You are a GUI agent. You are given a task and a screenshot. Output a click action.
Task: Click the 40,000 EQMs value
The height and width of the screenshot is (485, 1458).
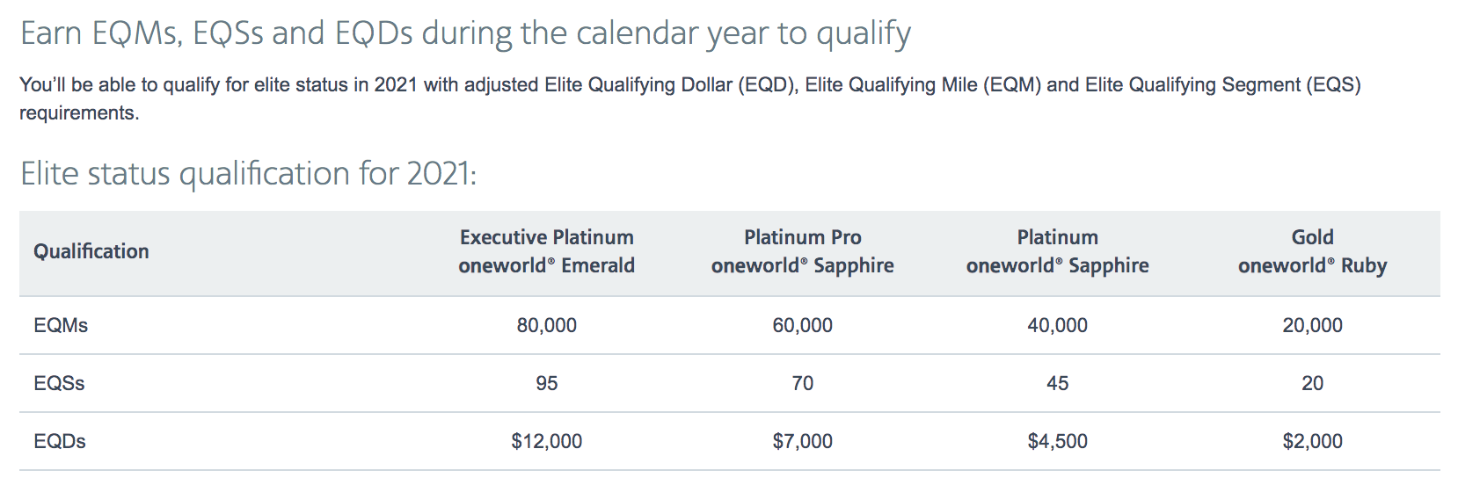(1057, 325)
